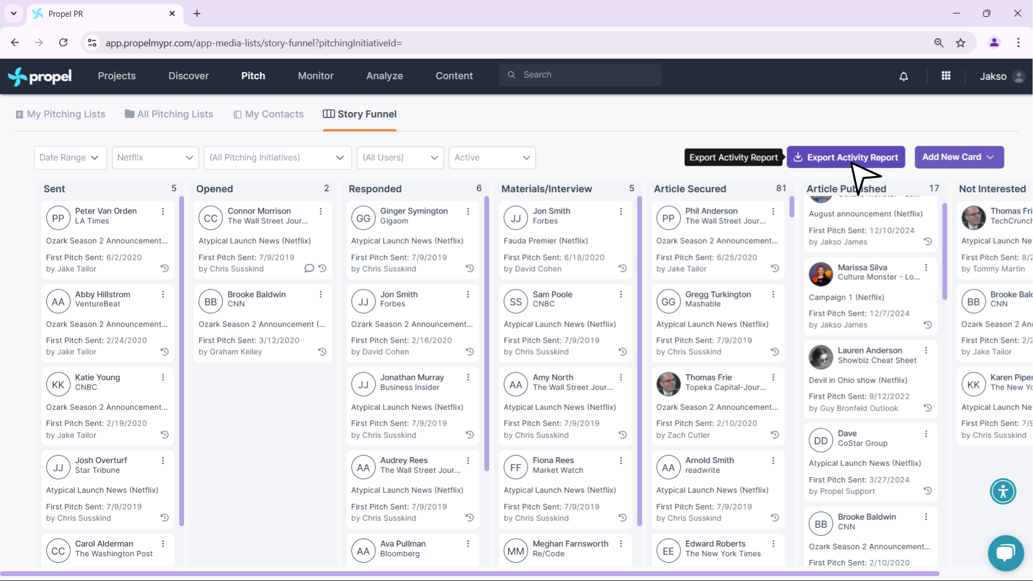
Task: Expand the All Pitching Initiatives dropdown
Action: 278,158
